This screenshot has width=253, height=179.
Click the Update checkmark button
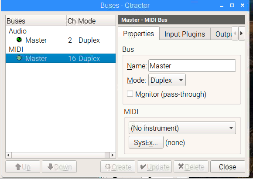[154, 167]
